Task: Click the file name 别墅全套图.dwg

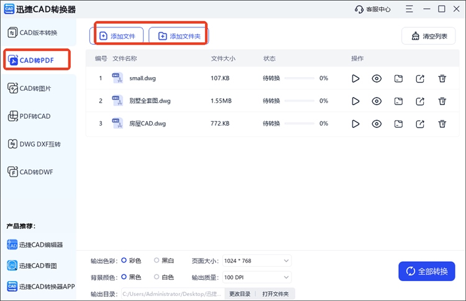Action: click(x=150, y=101)
